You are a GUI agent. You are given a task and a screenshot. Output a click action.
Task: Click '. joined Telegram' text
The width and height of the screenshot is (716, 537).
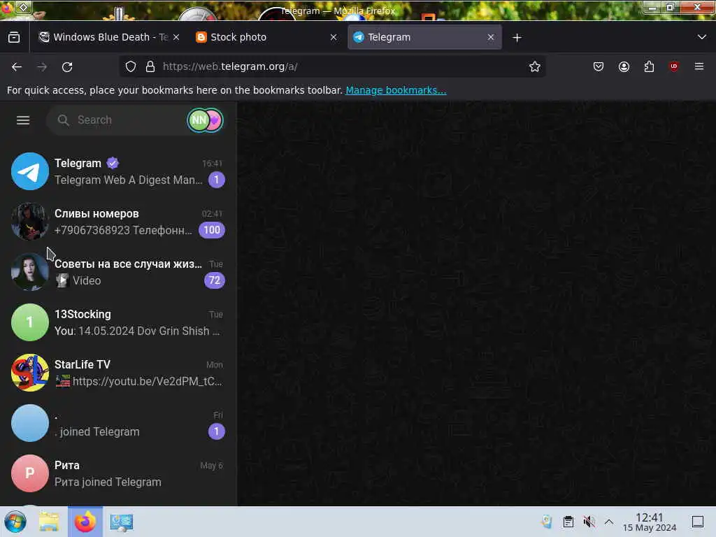[96, 431]
